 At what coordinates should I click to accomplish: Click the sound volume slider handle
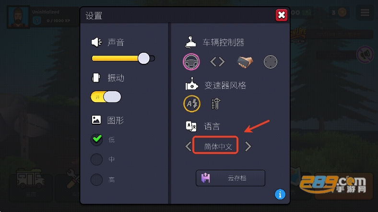(144, 59)
